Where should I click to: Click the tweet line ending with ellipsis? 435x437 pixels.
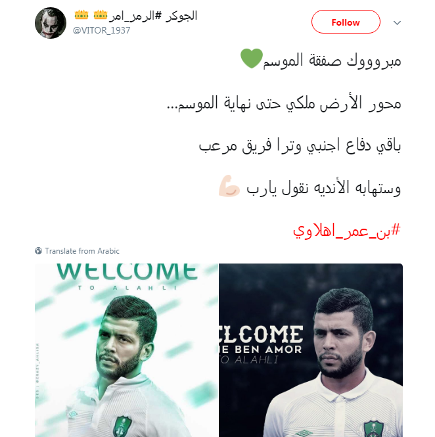(284, 103)
